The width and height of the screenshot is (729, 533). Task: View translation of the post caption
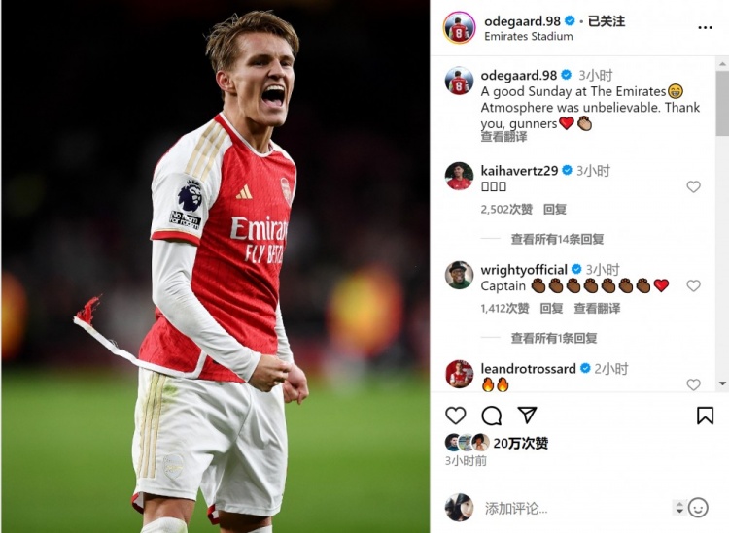coord(503,137)
